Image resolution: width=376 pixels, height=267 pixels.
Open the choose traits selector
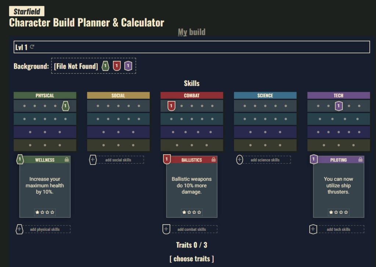[191, 259]
